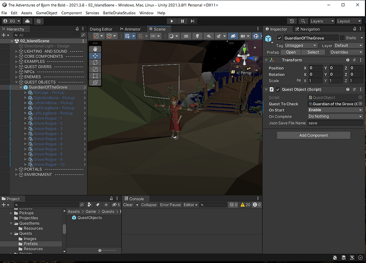366x263 pixels.
Task: Open the On Start Enable dropdown
Action: pos(335,110)
